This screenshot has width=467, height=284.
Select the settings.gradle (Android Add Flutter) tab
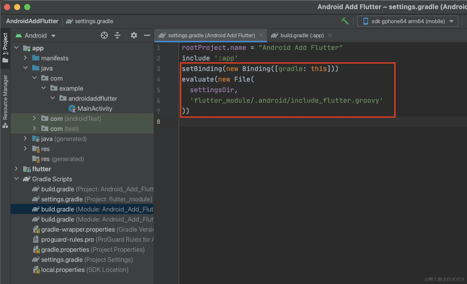coord(211,35)
